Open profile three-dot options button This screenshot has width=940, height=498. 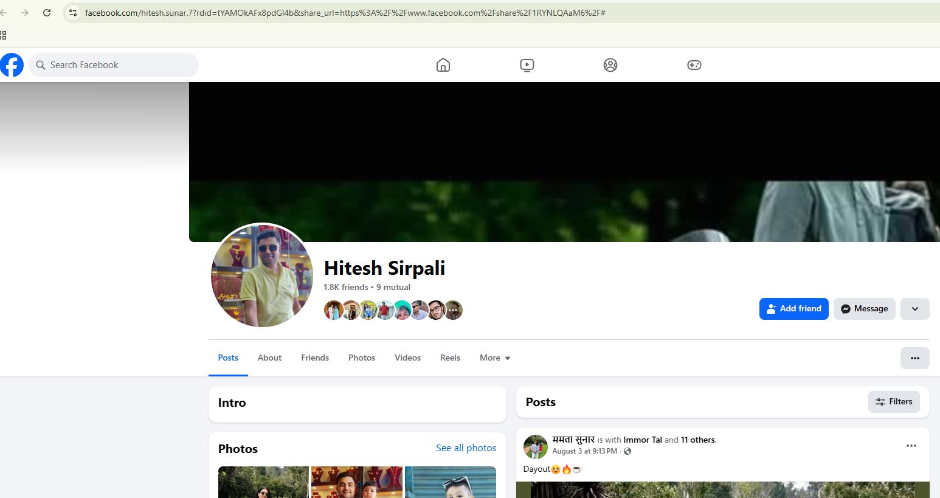point(915,358)
